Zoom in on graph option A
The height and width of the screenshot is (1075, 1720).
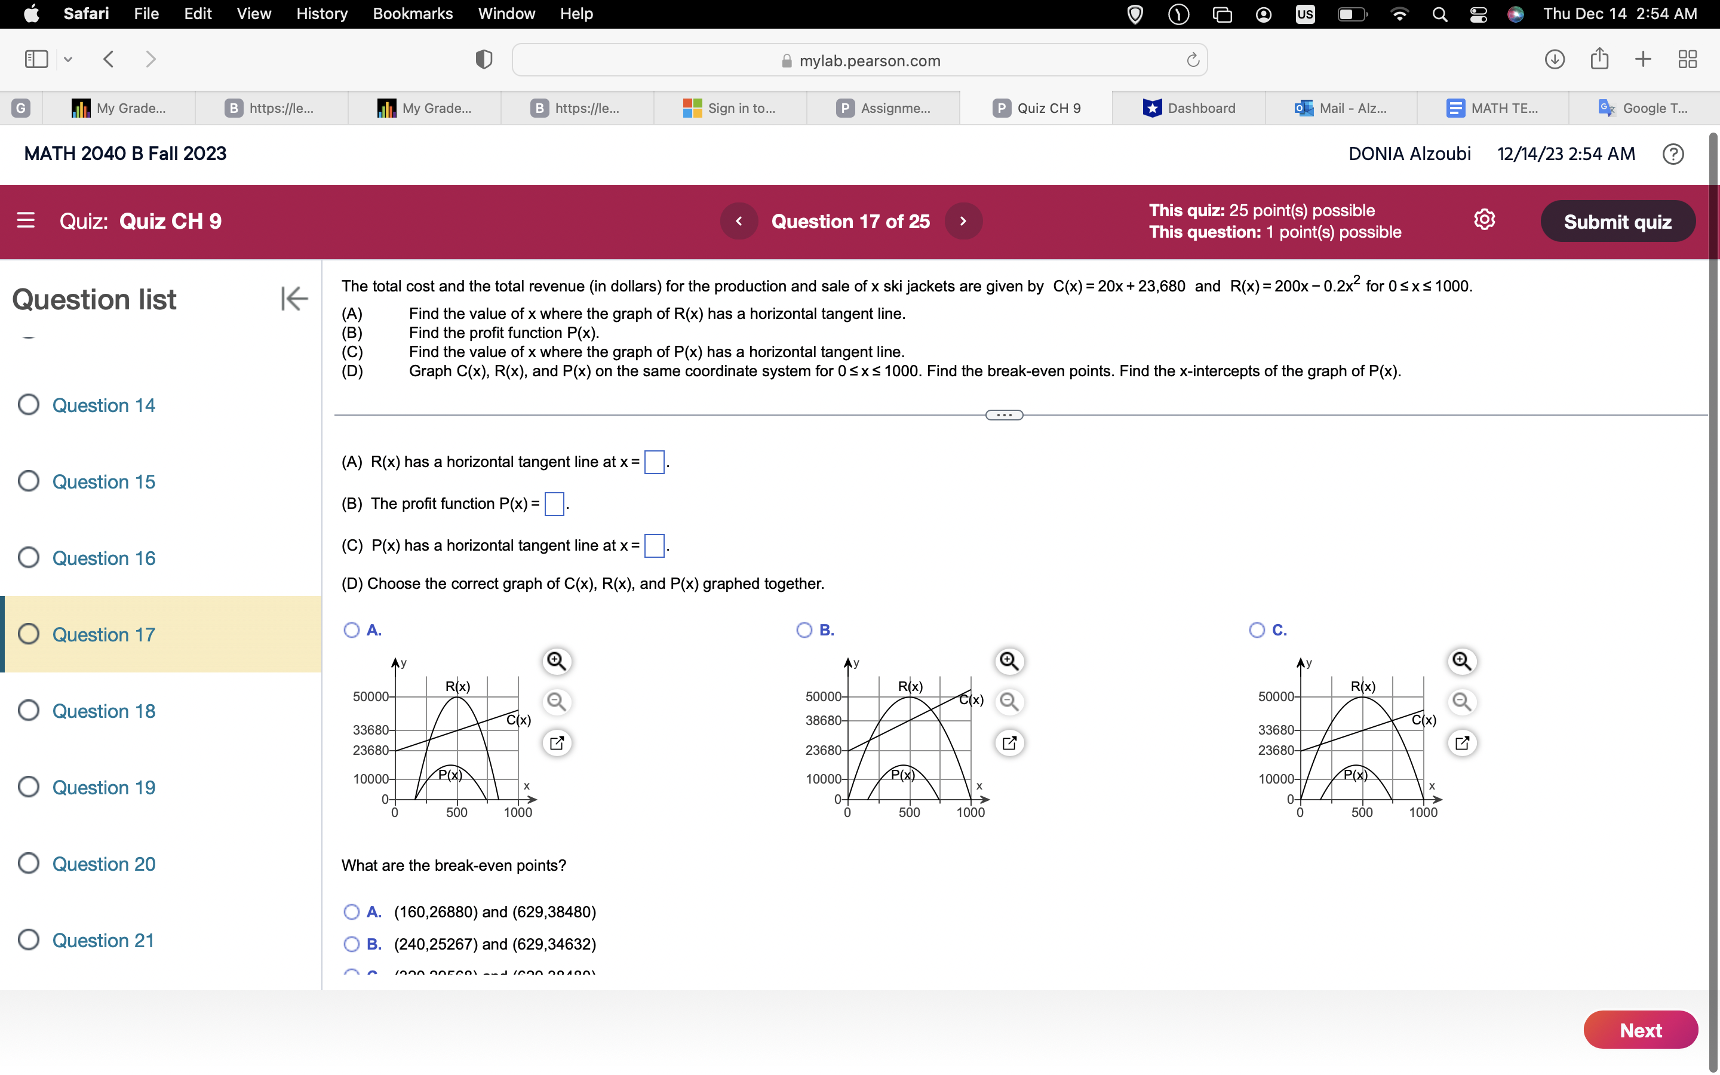[557, 661]
